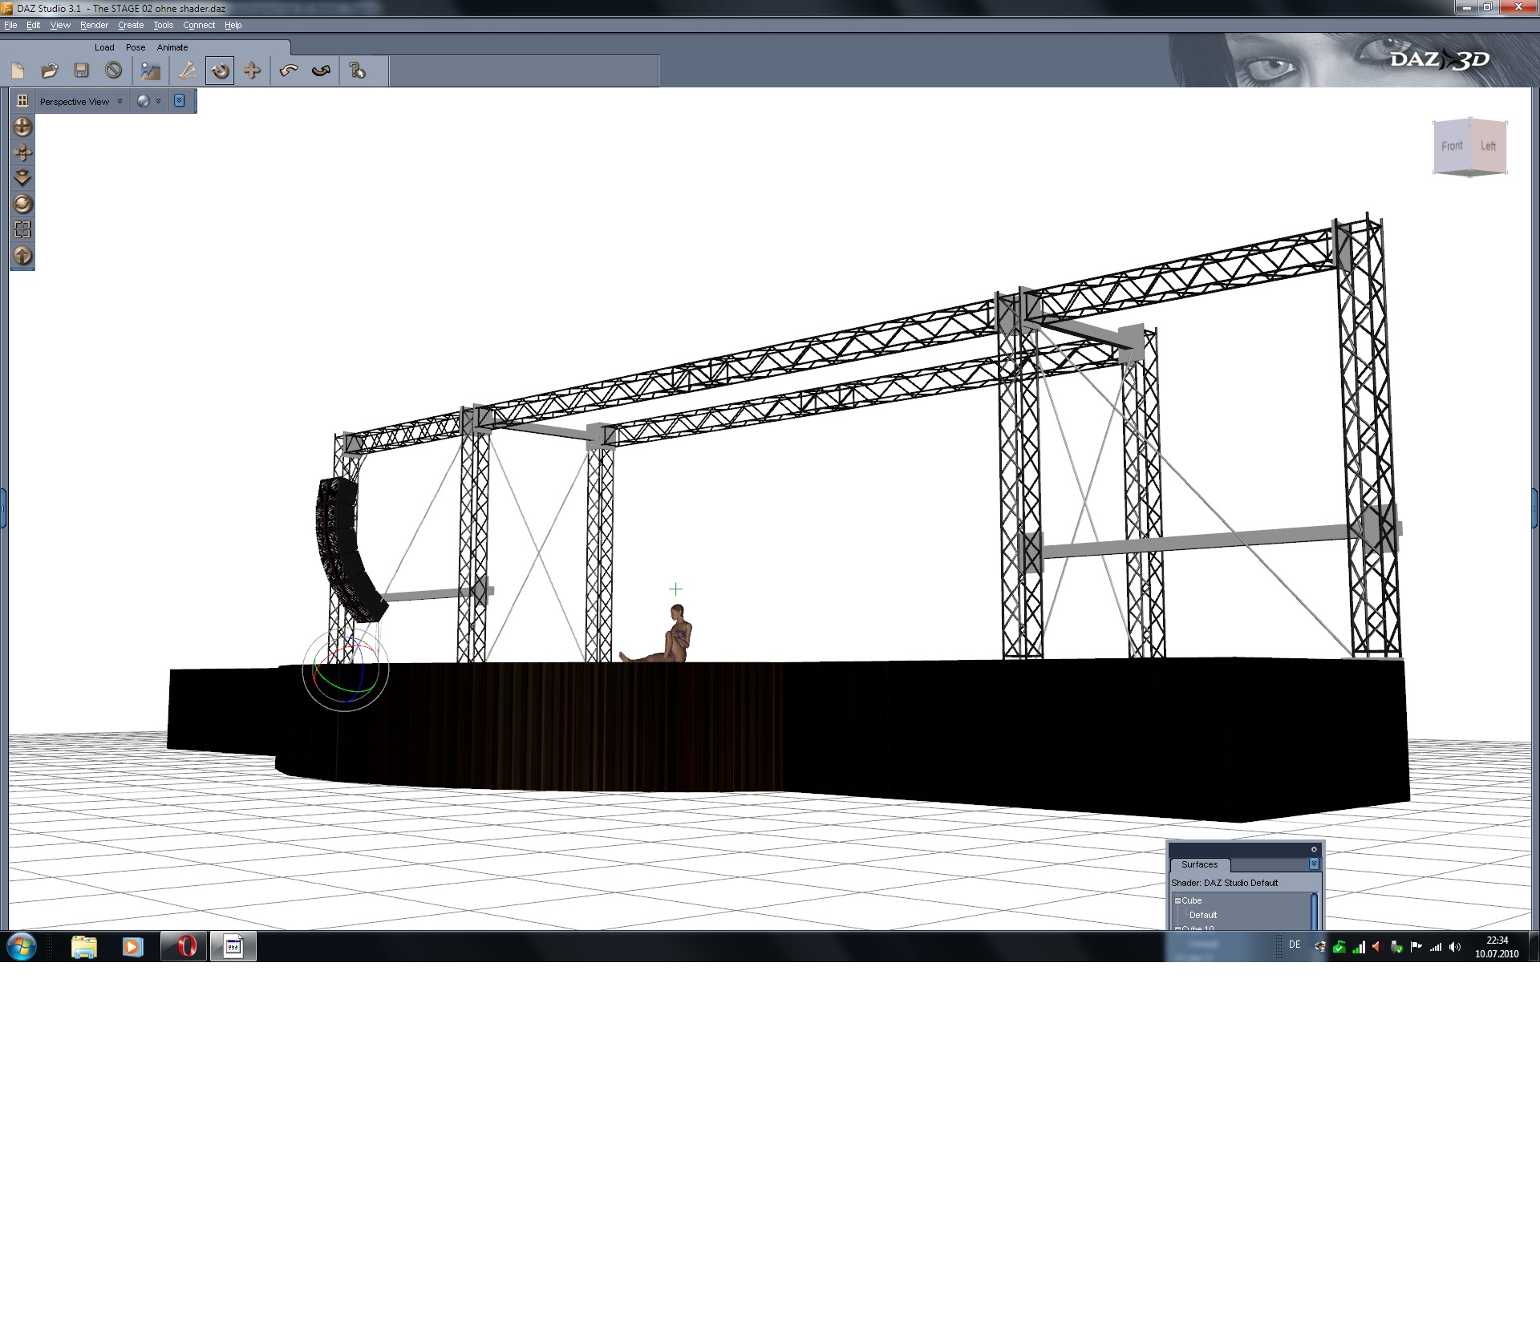Viewport: 1540px width, 1339px height.
Task: Click the New Scene file icon
Action: (x=18, y=71)
